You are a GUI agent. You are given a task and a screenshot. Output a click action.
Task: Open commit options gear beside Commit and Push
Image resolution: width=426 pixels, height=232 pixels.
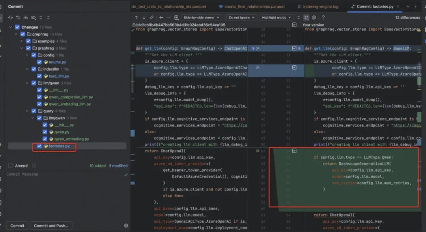[126, 226]
